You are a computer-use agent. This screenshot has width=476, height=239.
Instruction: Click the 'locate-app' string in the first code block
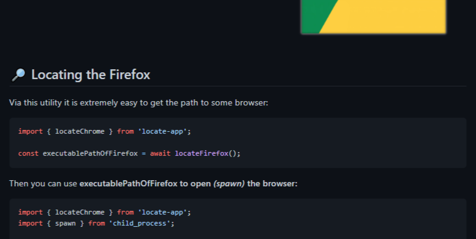162,131
